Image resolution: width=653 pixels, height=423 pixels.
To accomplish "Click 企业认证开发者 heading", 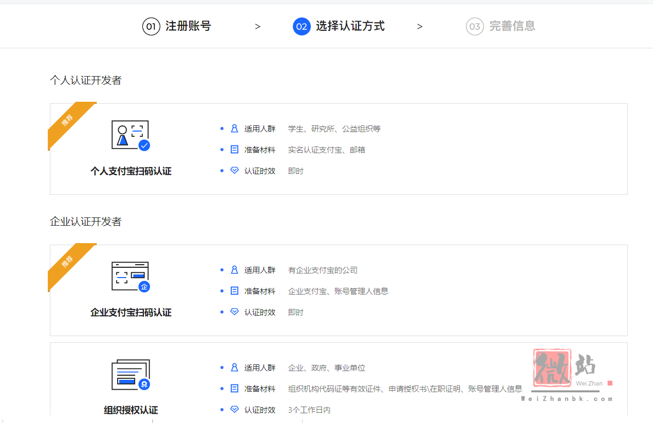I will click(x=85, y=222).
